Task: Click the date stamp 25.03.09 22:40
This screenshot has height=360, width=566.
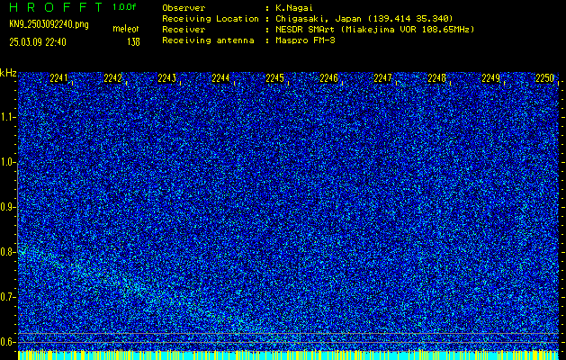Action: (x=38, y=42)
